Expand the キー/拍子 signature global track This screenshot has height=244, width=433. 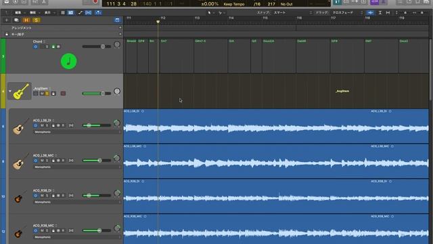coord(120,35)
